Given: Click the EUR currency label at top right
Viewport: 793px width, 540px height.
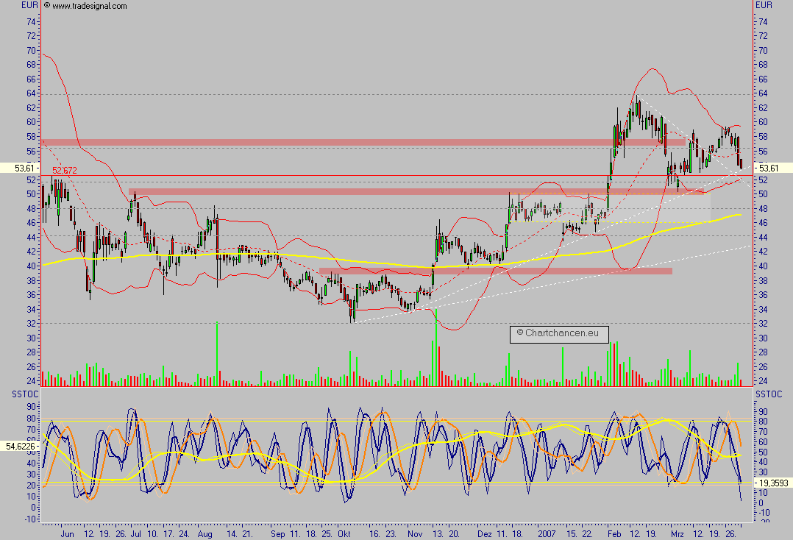Looking at the screenshot, I should (764, 6).
